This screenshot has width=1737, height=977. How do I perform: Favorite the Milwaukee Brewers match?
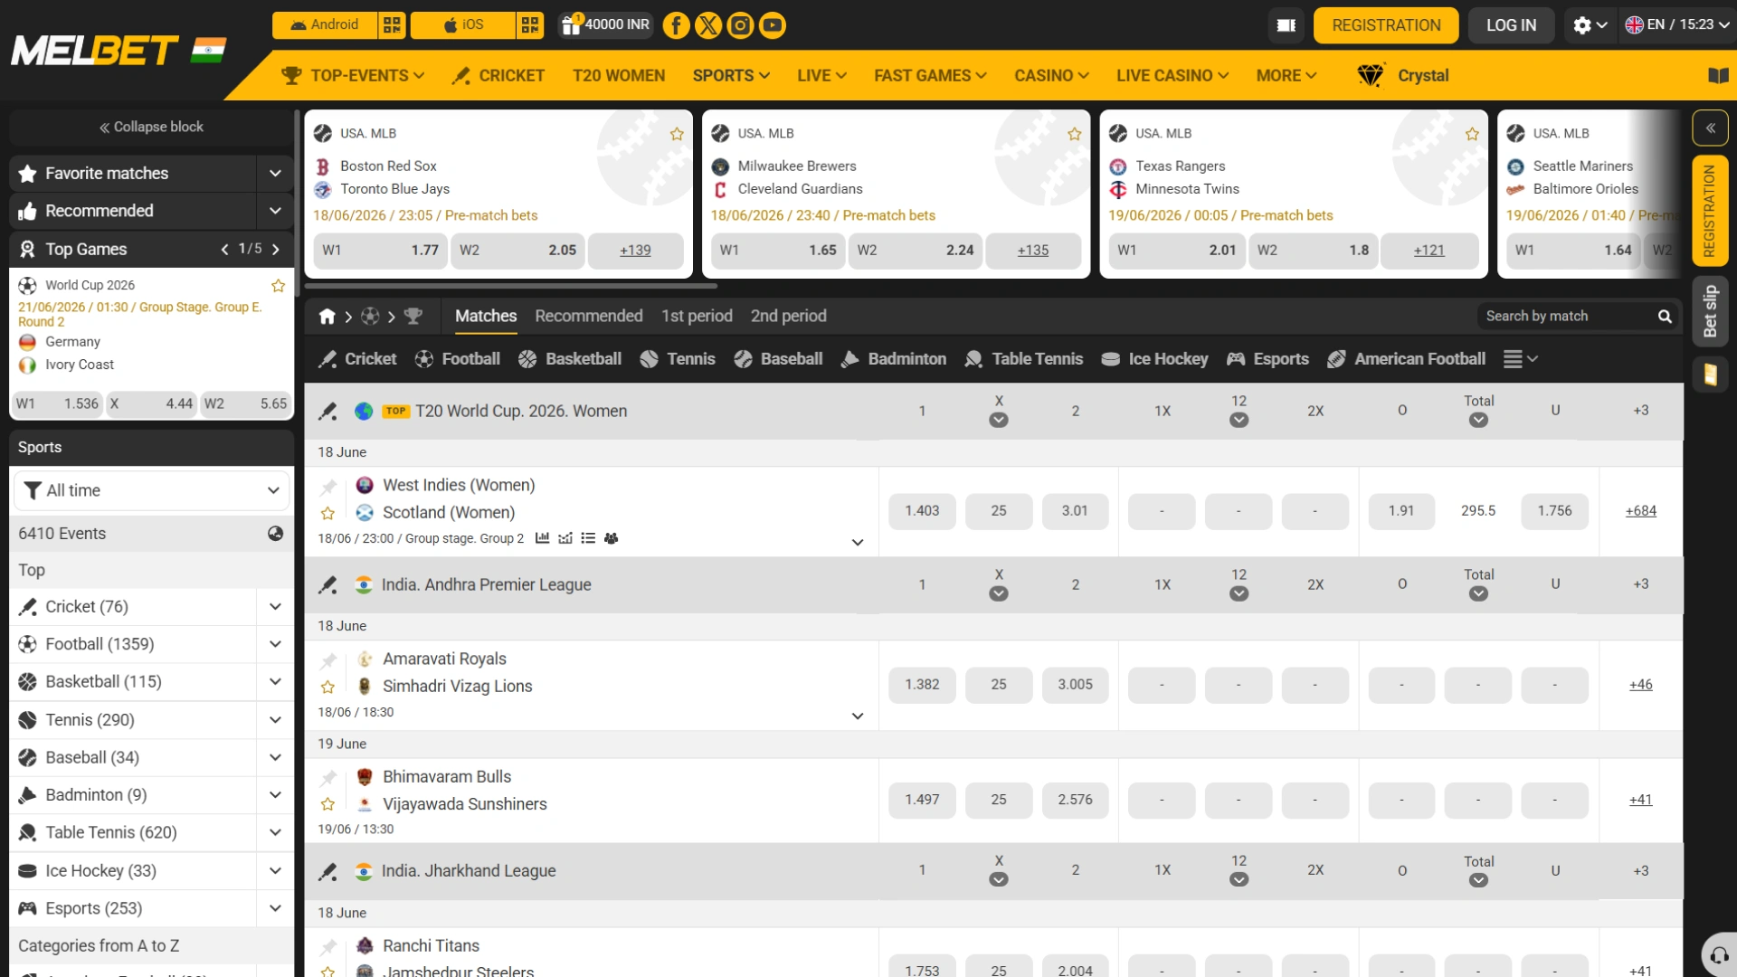(1075, 134)
